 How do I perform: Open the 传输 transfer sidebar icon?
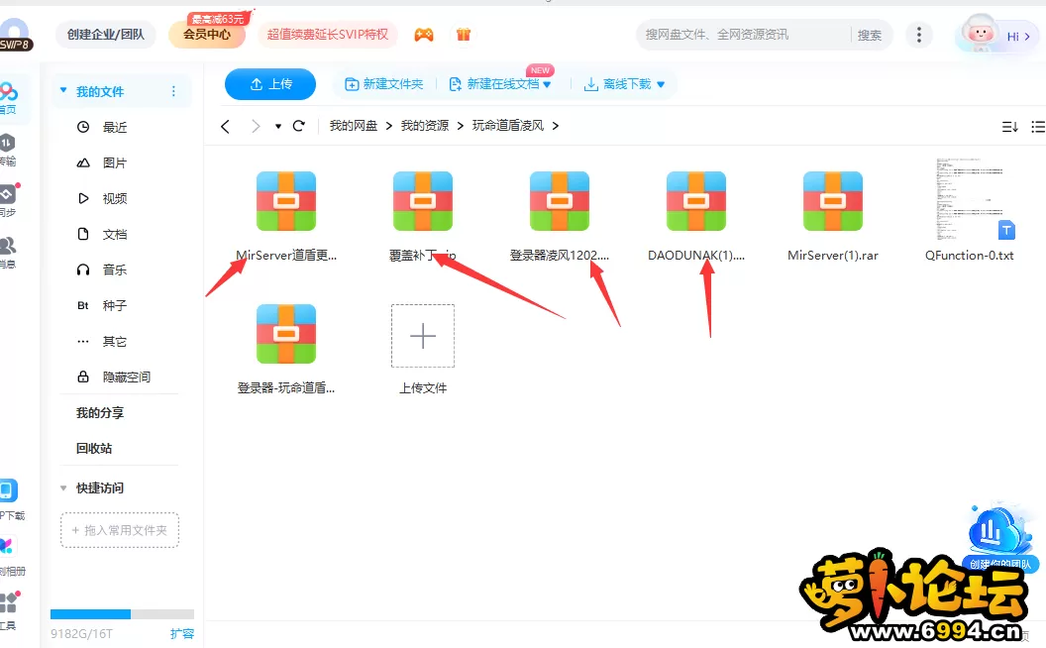(8, 150)
